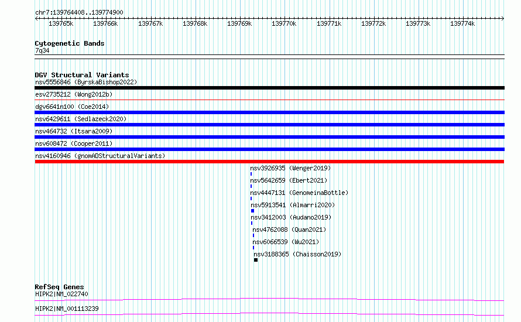Click the 139774k ruler position
This screenshot has height=322, width=521.
(x=462, y=23)
